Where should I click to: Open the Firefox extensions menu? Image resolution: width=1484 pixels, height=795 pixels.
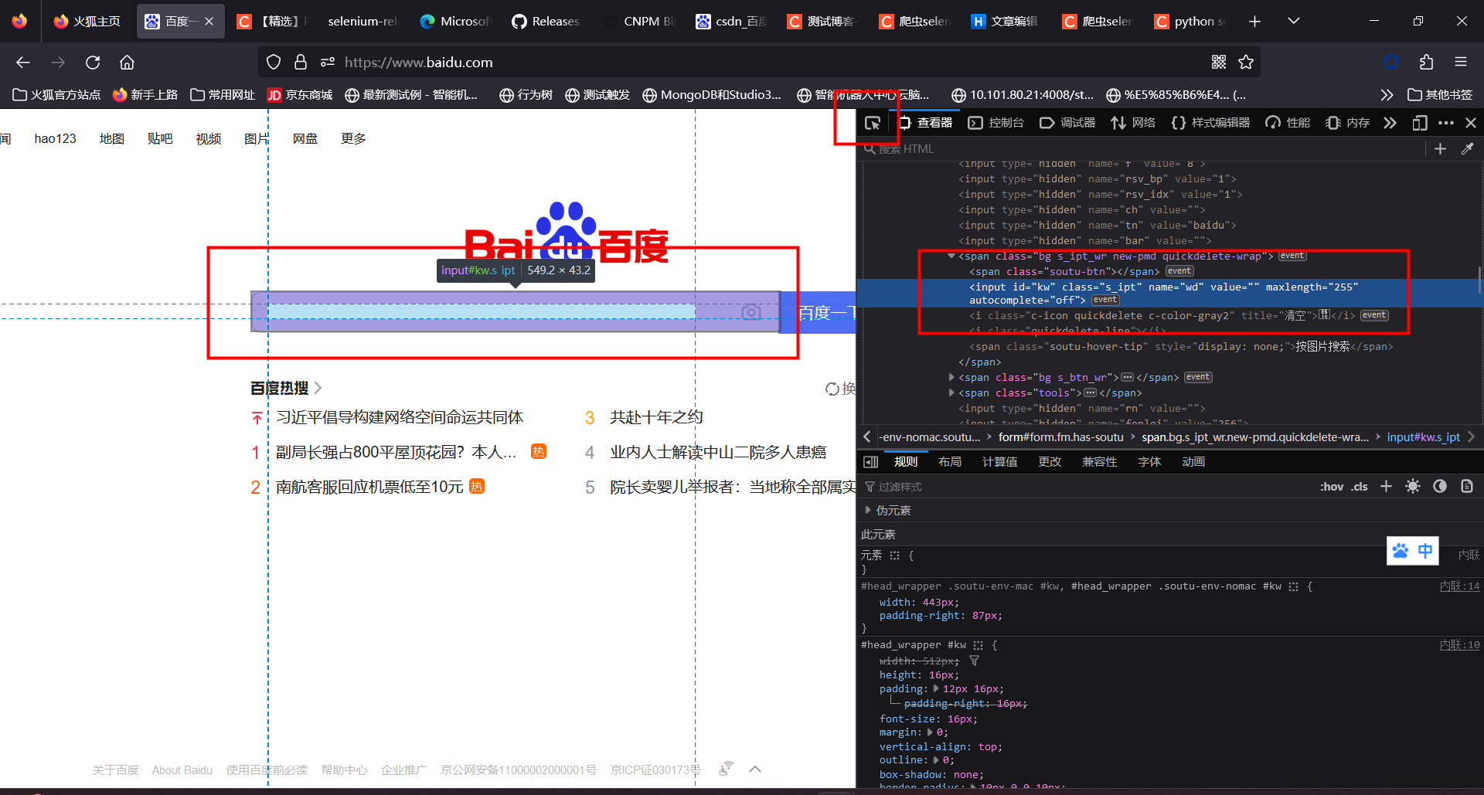coord(1426,62)
